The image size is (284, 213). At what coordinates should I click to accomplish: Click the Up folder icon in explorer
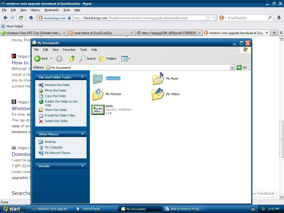(72, 59)
